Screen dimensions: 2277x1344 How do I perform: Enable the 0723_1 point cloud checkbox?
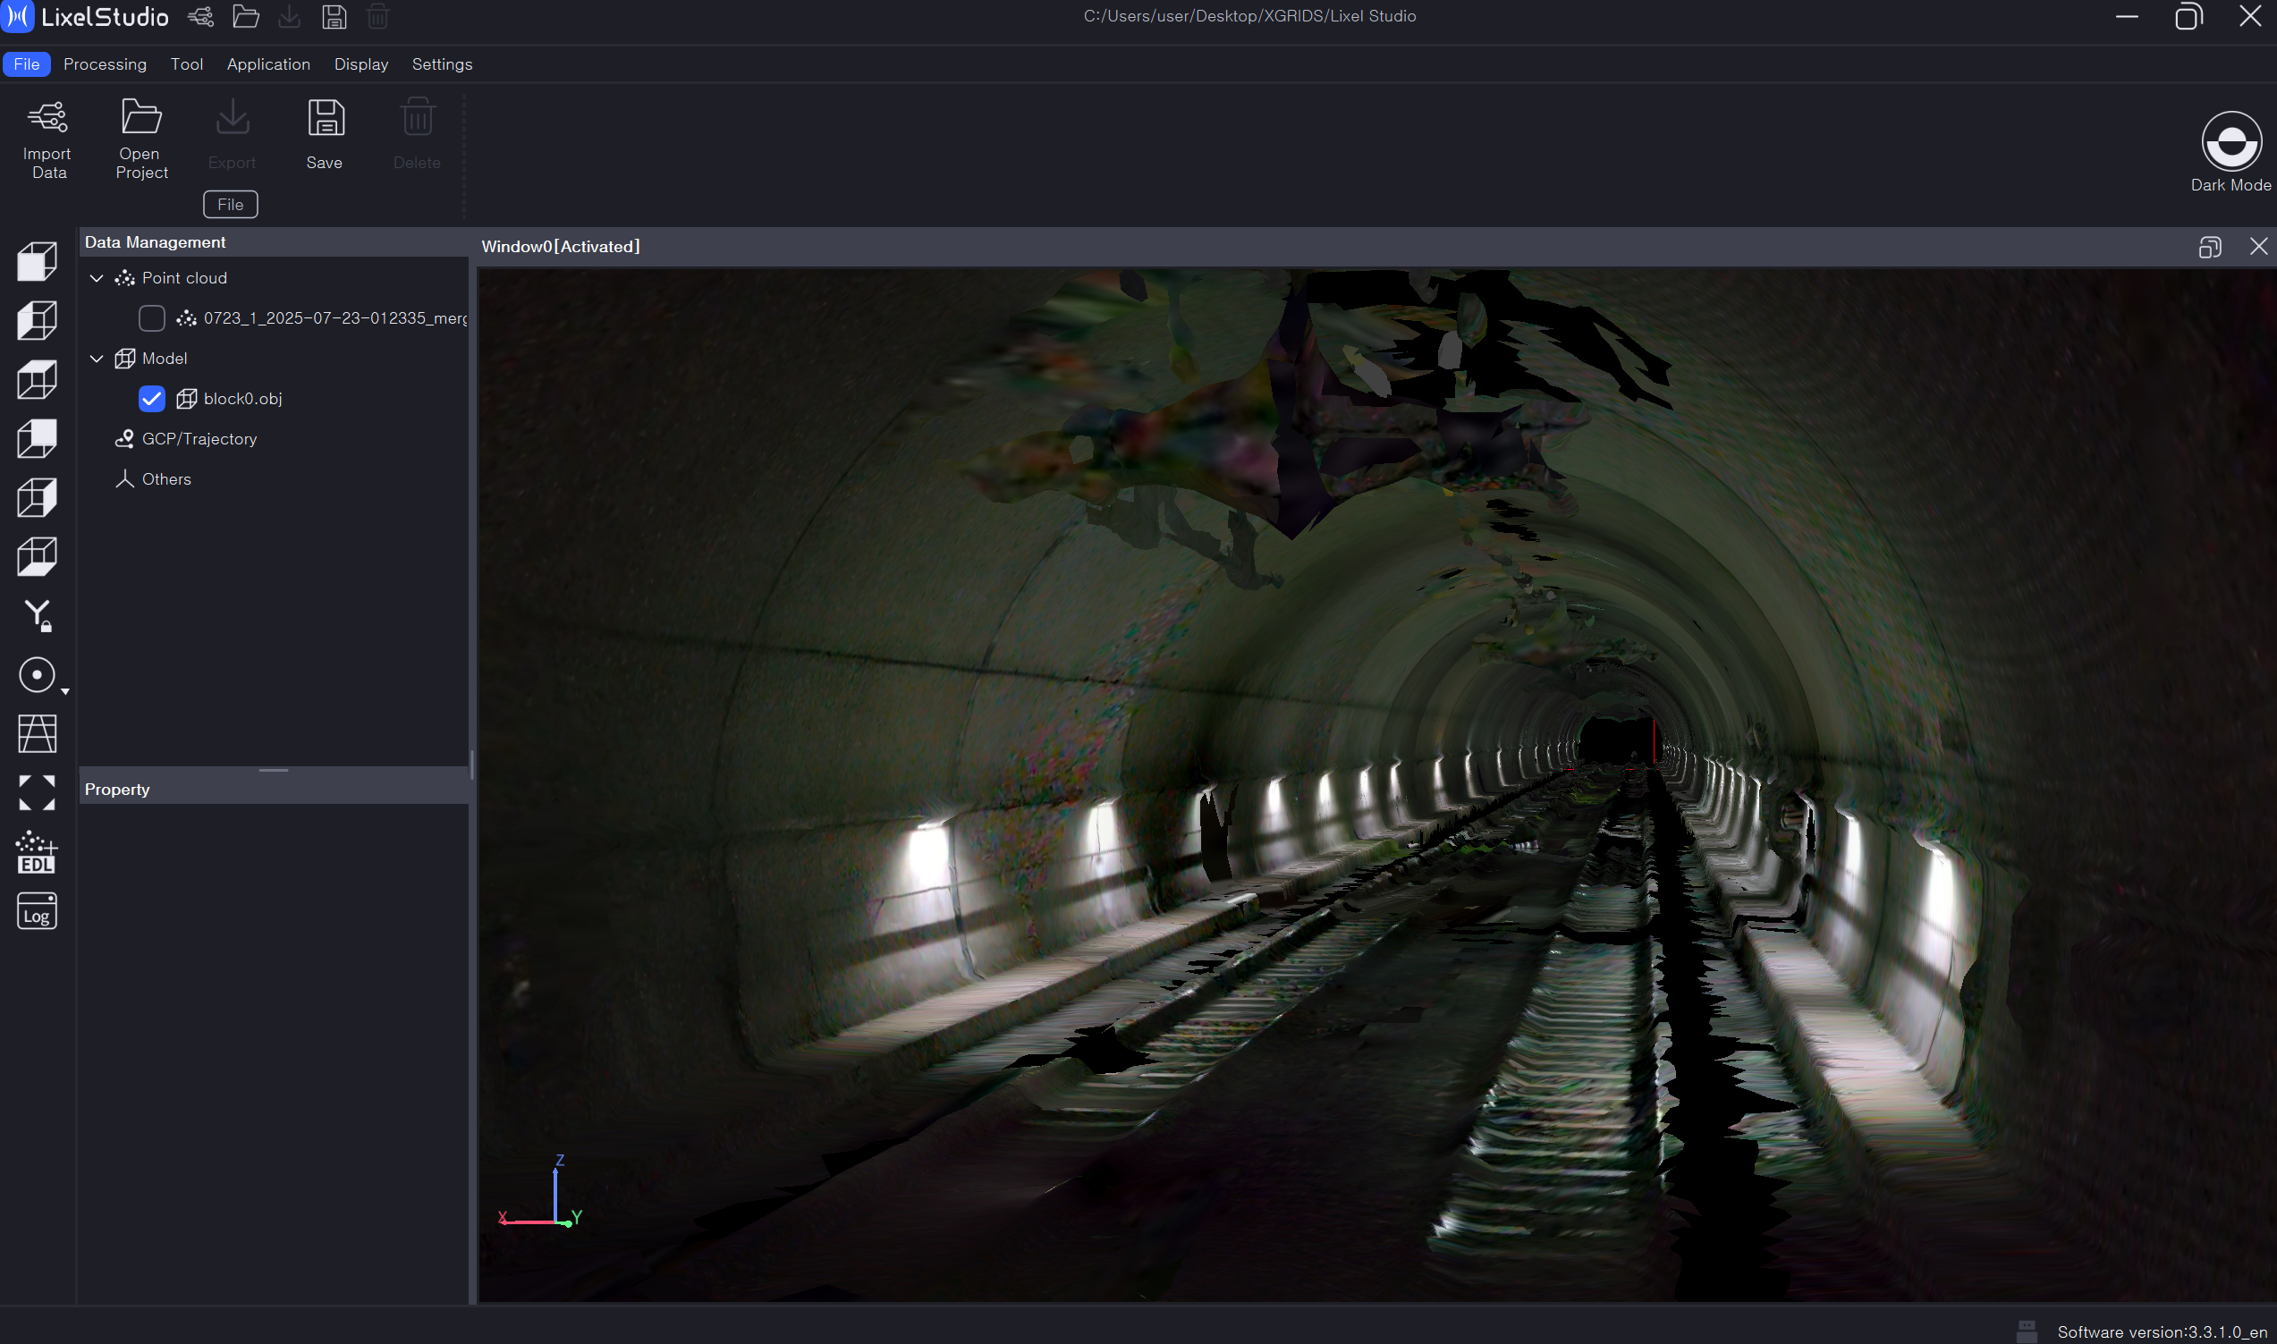click(x=151, y=317)
